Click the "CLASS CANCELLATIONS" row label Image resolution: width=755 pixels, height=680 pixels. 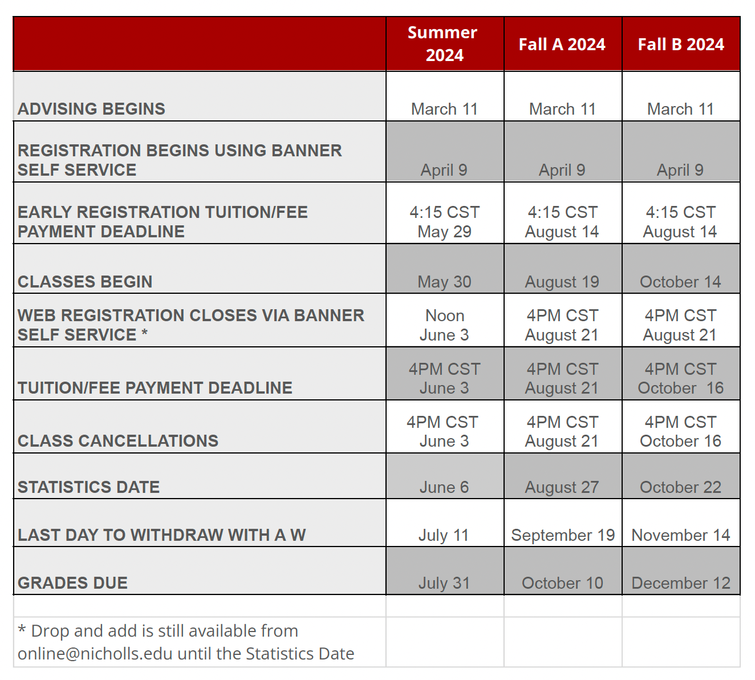pyautogui.click(x=118, y=441)
